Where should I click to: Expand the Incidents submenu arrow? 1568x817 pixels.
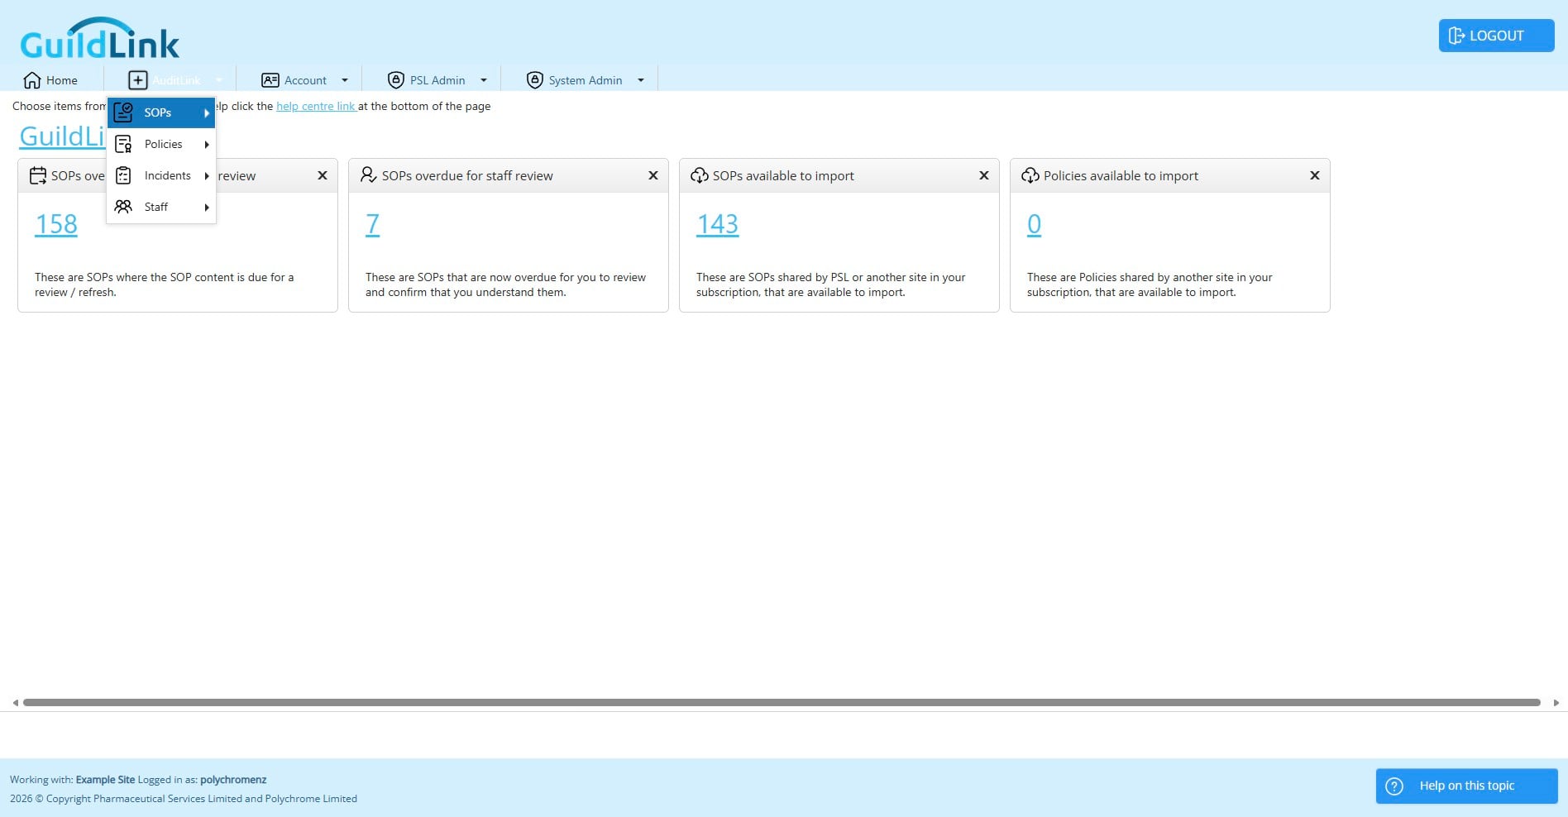(x=207, y=176)
